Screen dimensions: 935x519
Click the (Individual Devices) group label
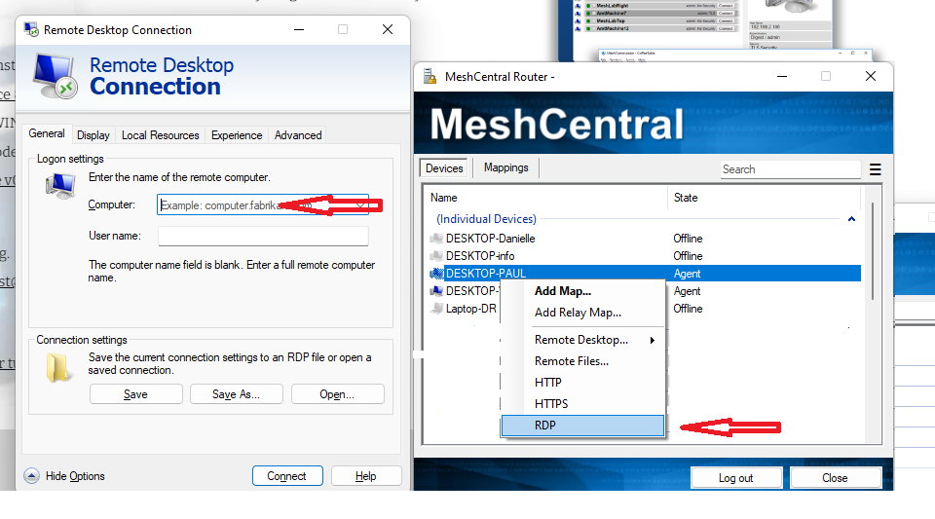click(x=487, y=219)
